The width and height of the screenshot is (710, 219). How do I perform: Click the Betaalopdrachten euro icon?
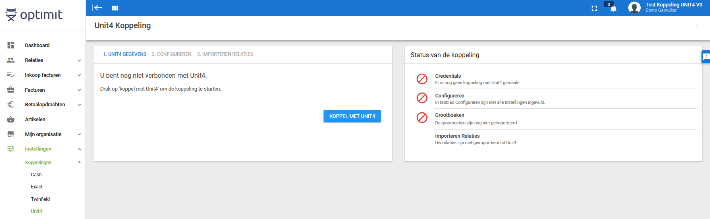[11, 105]
